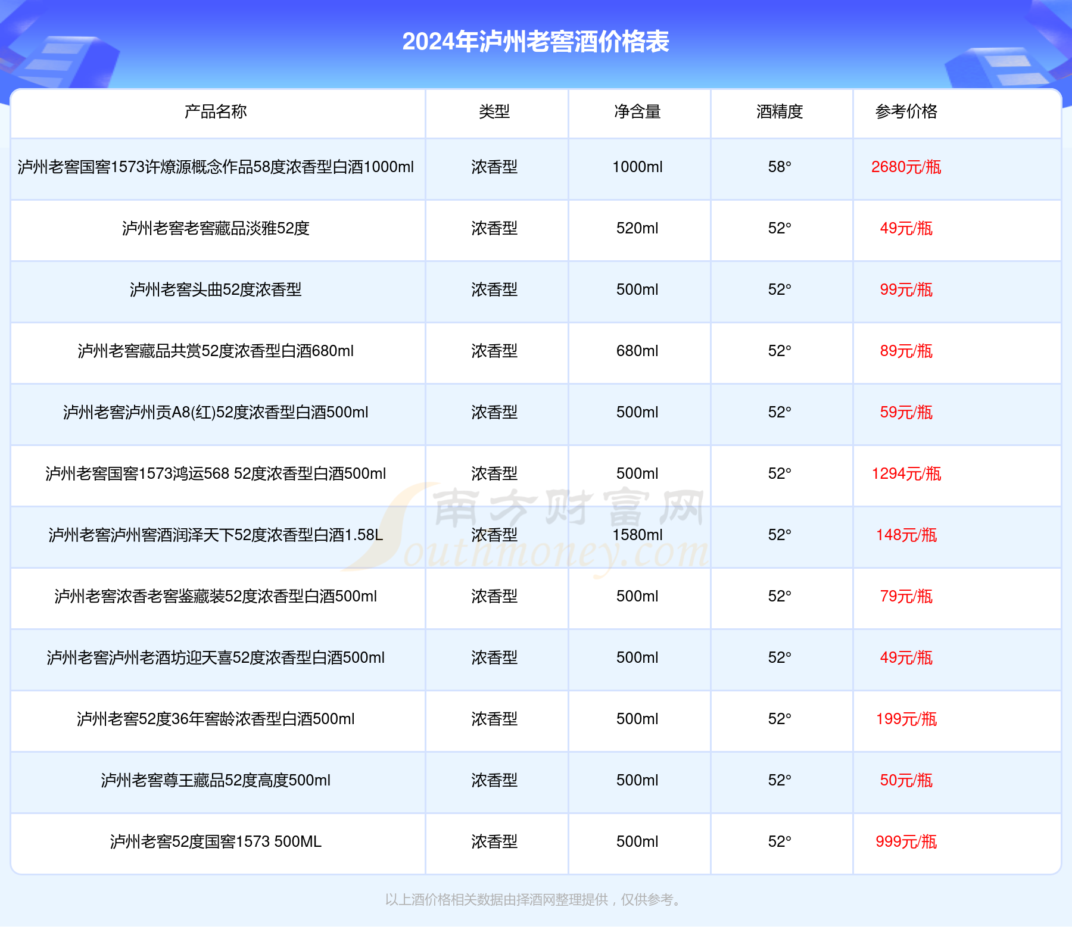Click the 199元/瓶 price
1072x929 pixels.
click(x=906, y=719)
